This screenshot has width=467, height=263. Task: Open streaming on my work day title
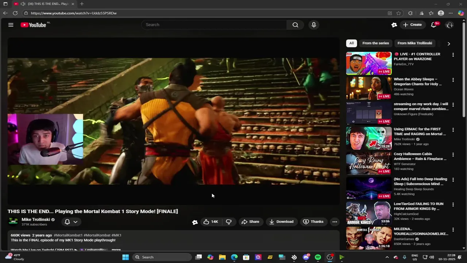point(421,106)
